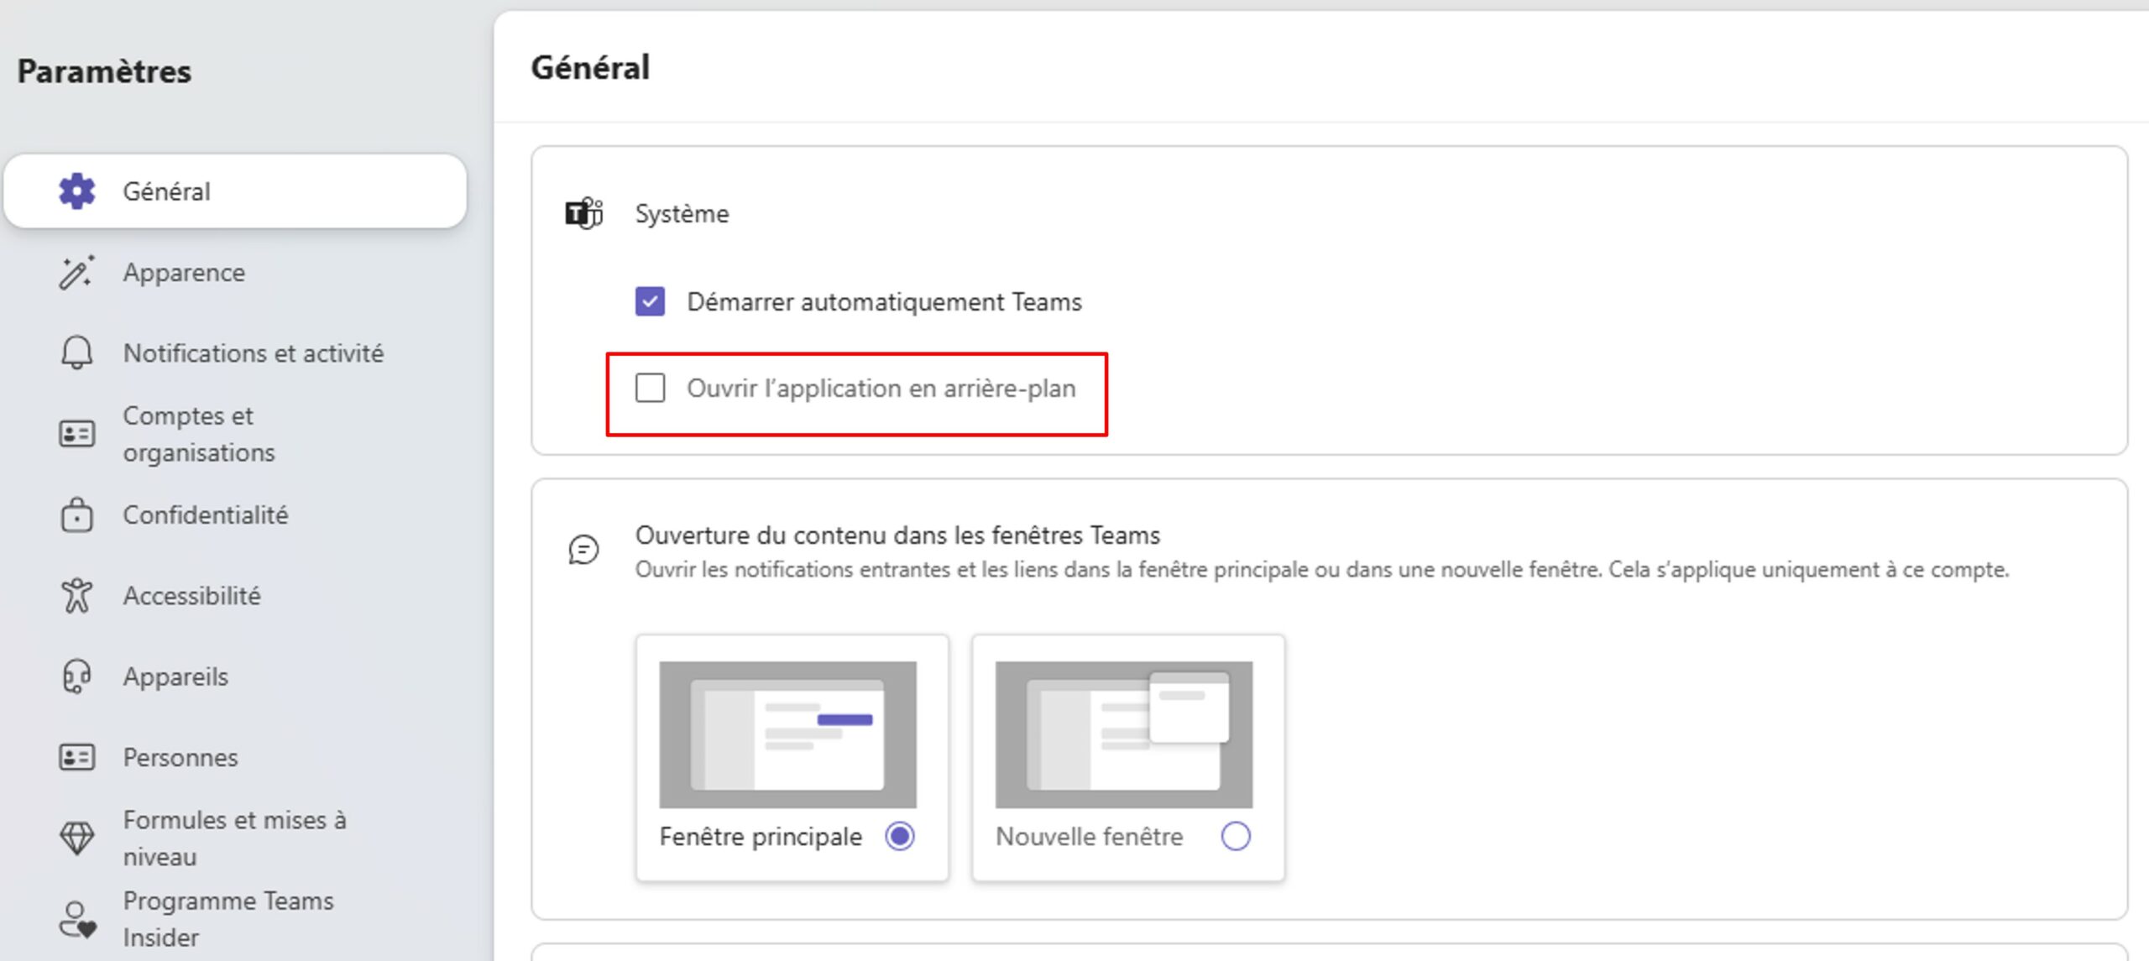Viewport: 2149px width, 961px height.
Task: Click the Ouverture du contenu dans les fenêtres Teams heading
Action: pyautogui.click(x=897, y=535)
